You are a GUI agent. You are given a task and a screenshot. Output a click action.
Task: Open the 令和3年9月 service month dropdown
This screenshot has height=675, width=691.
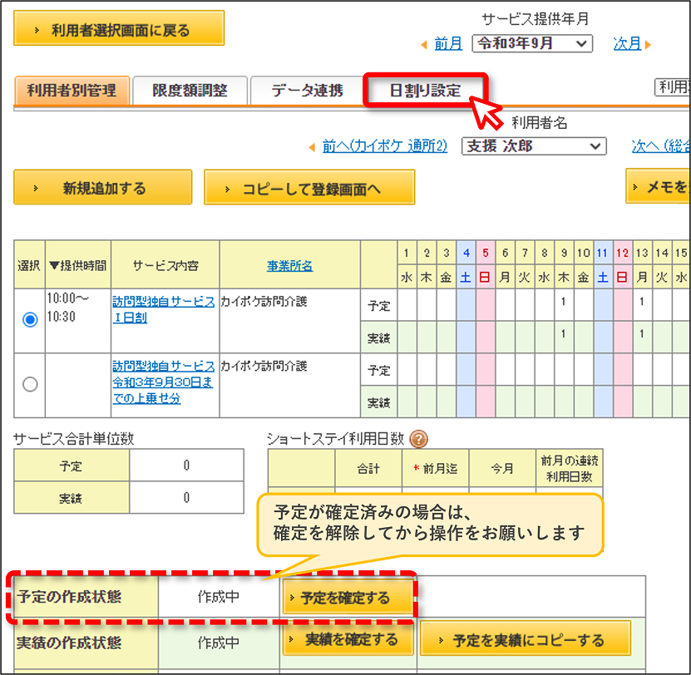tap(532, 43)
